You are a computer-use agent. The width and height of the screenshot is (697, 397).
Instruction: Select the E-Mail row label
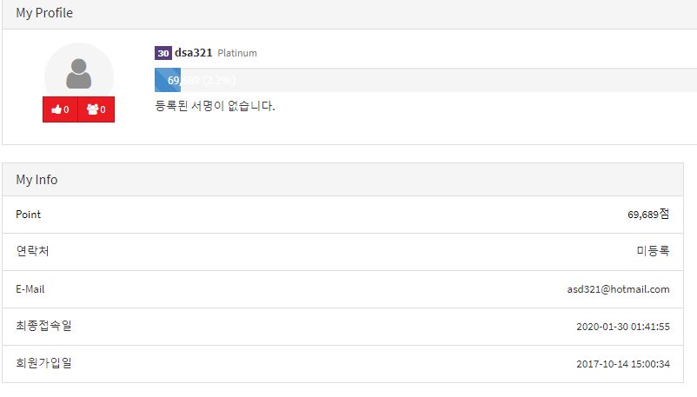(x=30, y=289)
